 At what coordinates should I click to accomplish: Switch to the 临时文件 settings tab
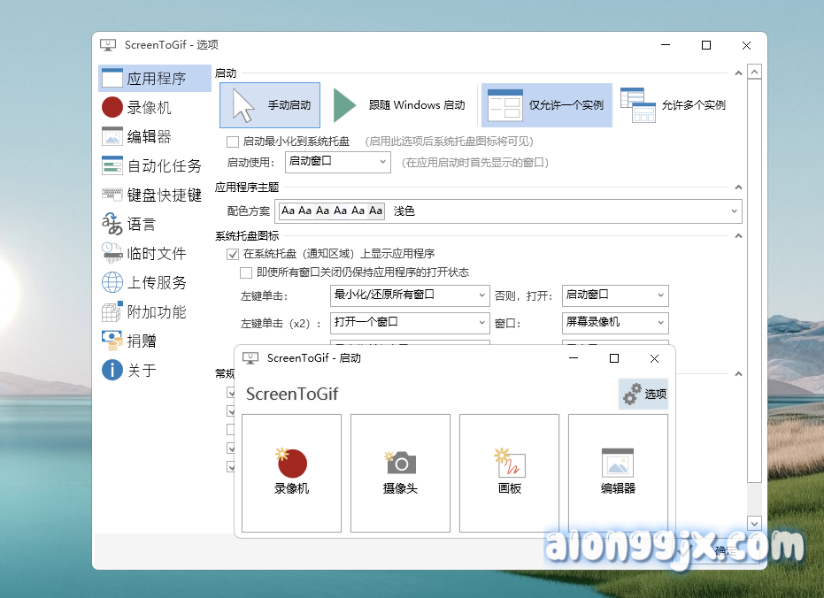[157, 254]
